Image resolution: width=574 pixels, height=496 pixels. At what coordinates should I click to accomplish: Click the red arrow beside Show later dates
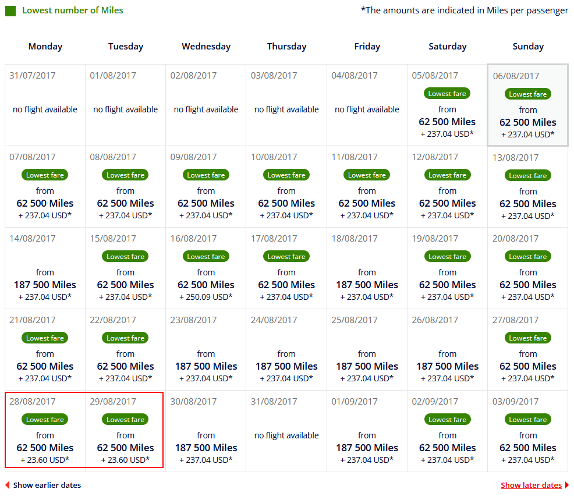click(567, 485)
